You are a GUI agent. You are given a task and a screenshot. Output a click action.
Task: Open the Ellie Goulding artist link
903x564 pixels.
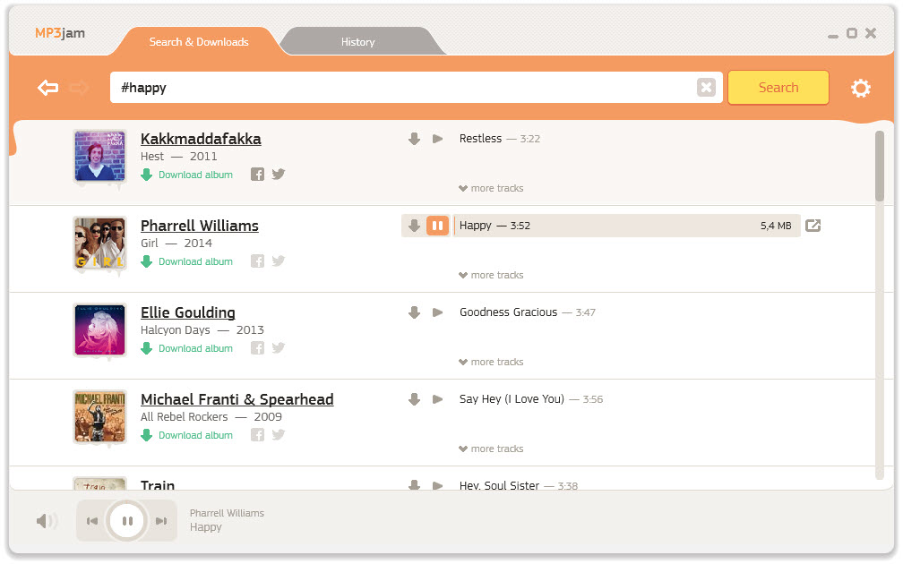188,313
